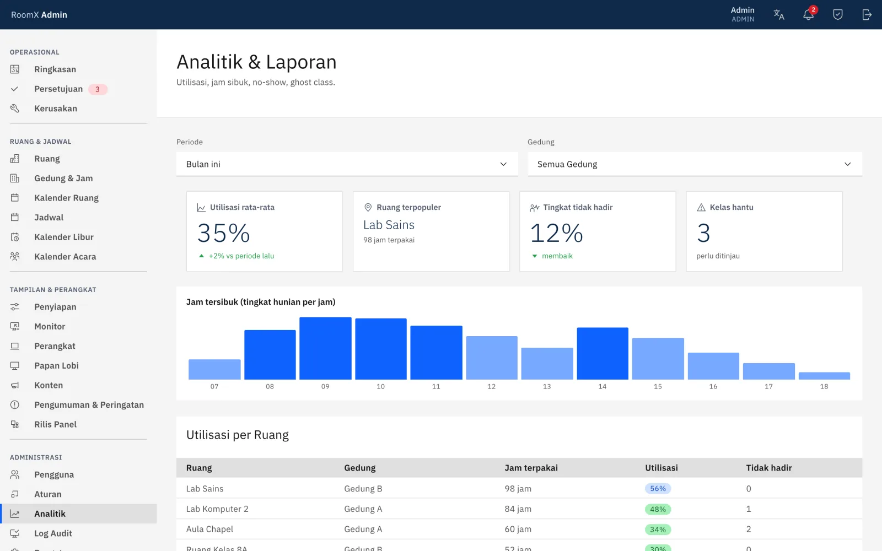Click the Perangkat laptop icon
This screenshot has width=882, height=551.
[x=15, y=346]
